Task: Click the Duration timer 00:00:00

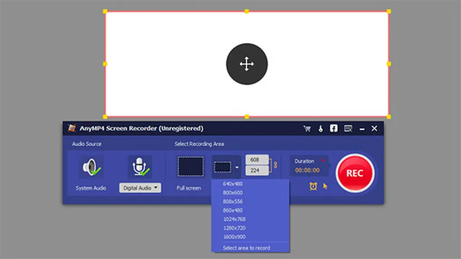Action: click(x=307, y=170)
